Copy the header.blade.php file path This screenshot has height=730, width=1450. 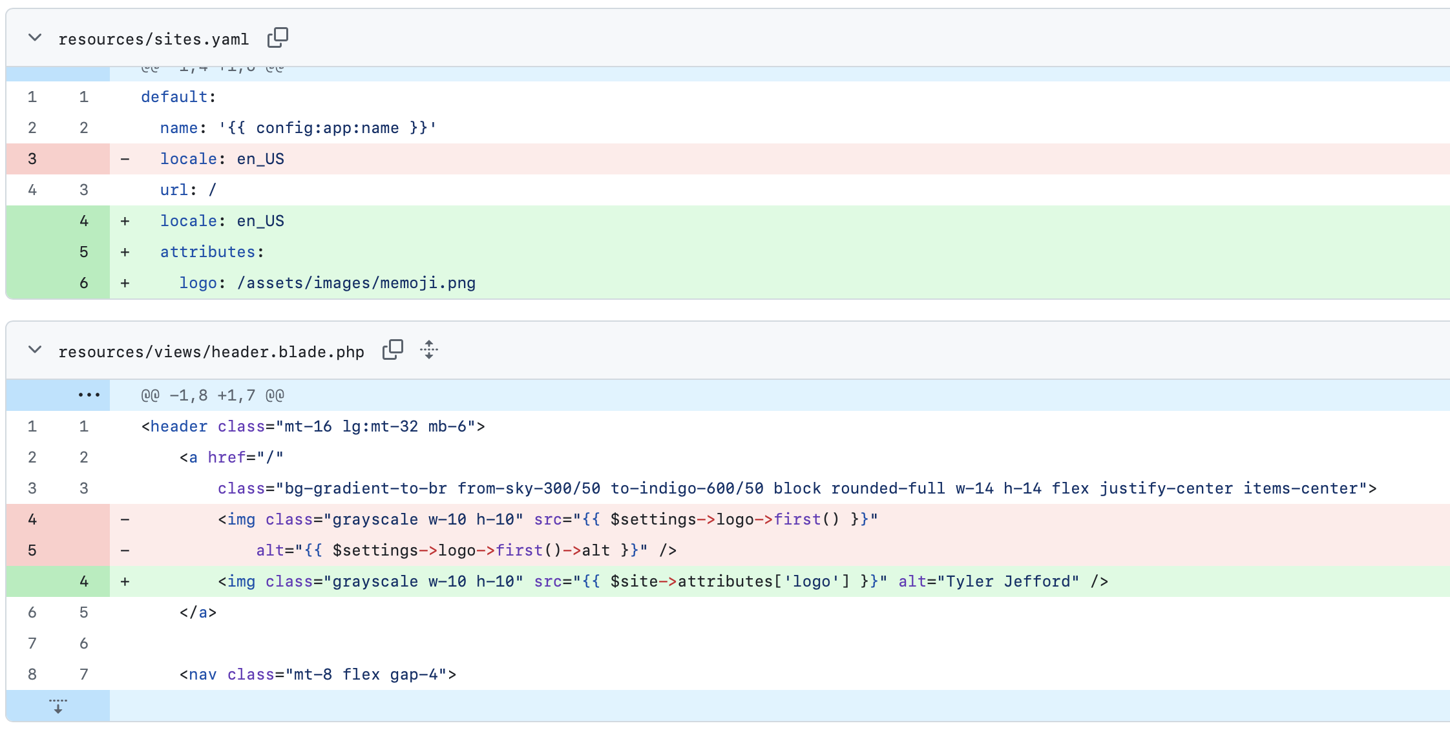(393, 349)
